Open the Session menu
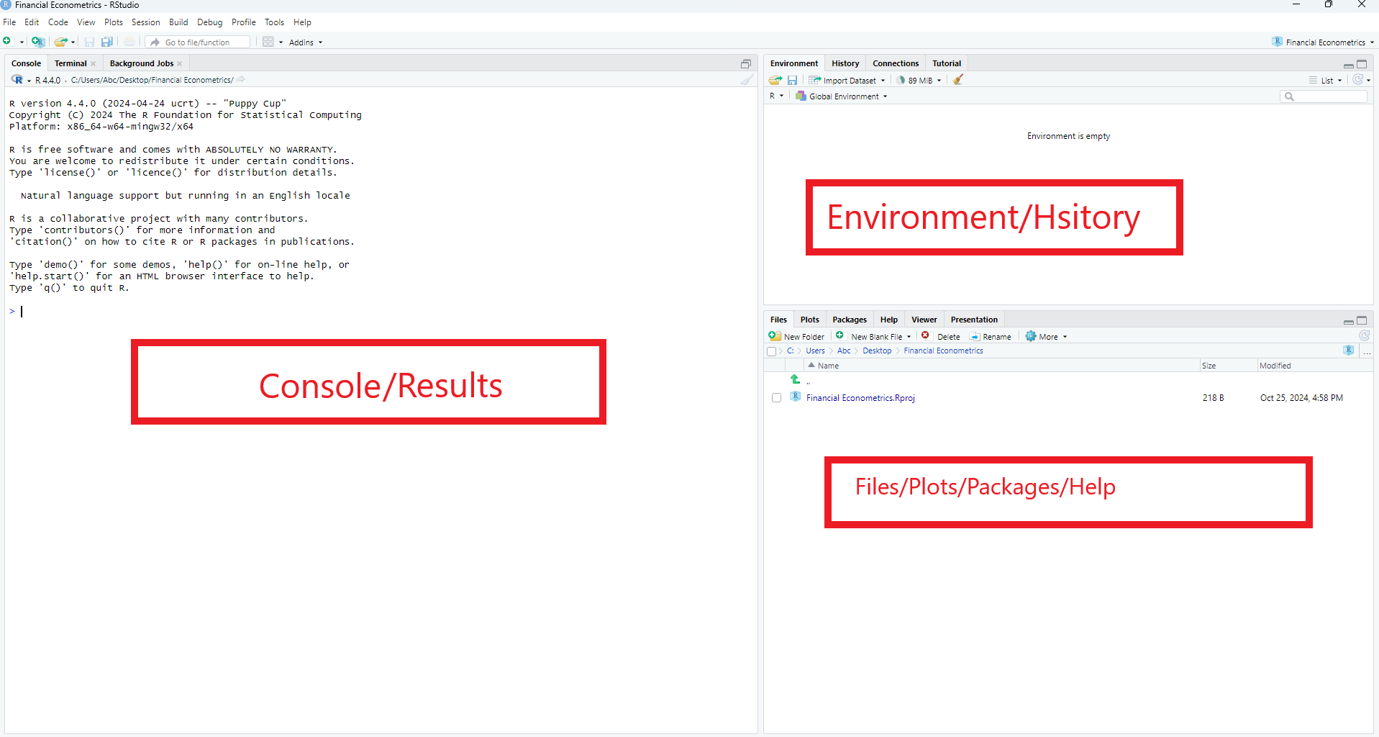Image resolution: width=1379 pixels, height=737 pixels. (145, 22)
